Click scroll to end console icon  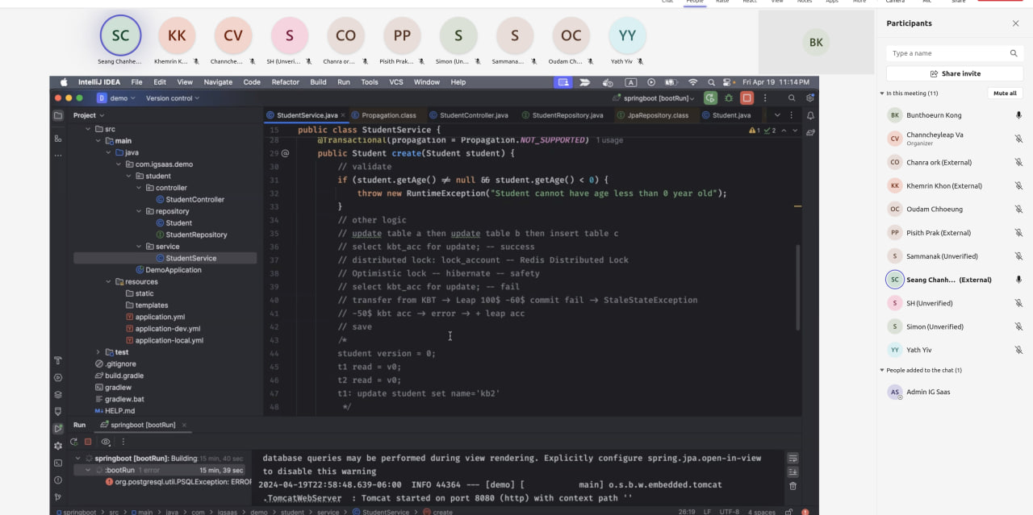[793, 471]
